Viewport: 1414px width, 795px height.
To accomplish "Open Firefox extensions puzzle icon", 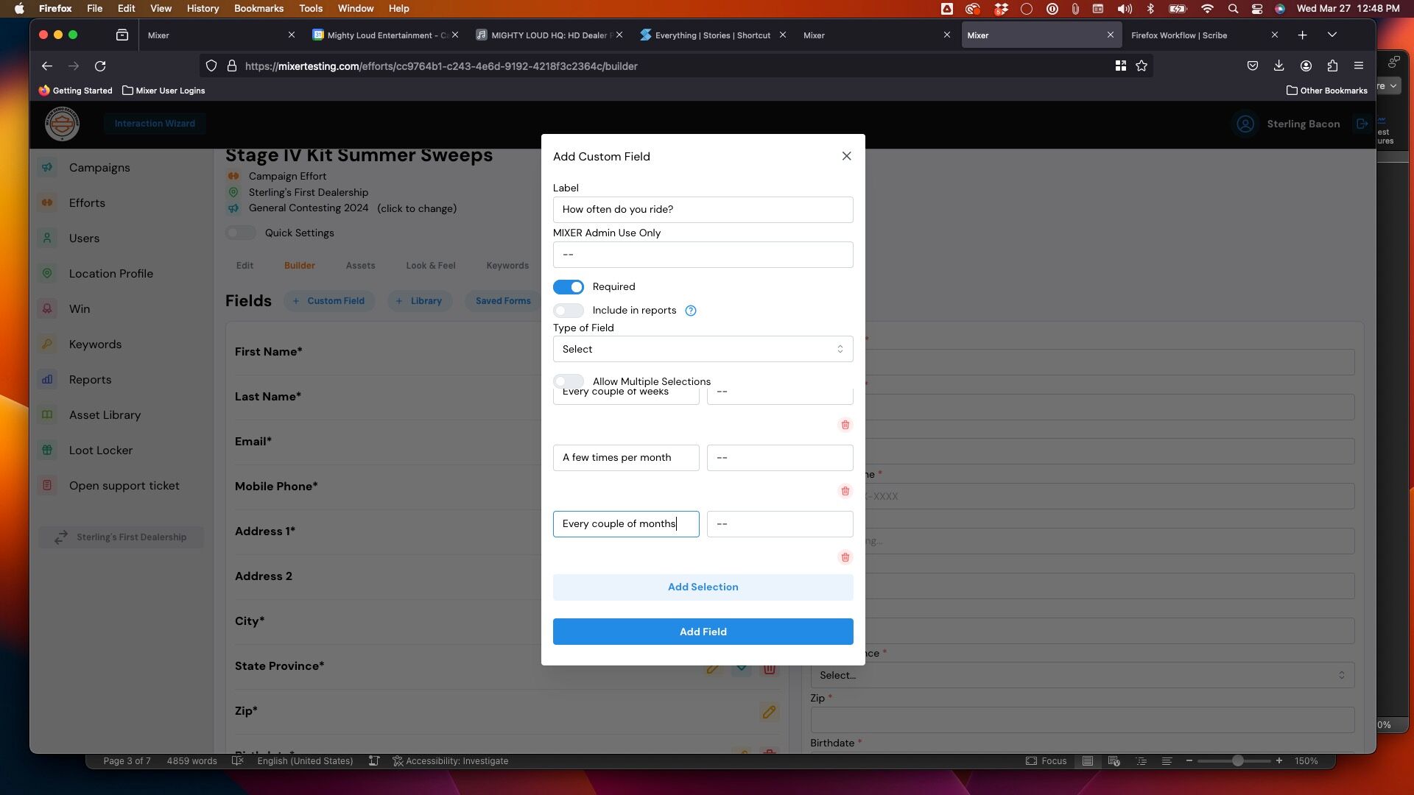I will pyautogui.click(x=1332, y=66).
